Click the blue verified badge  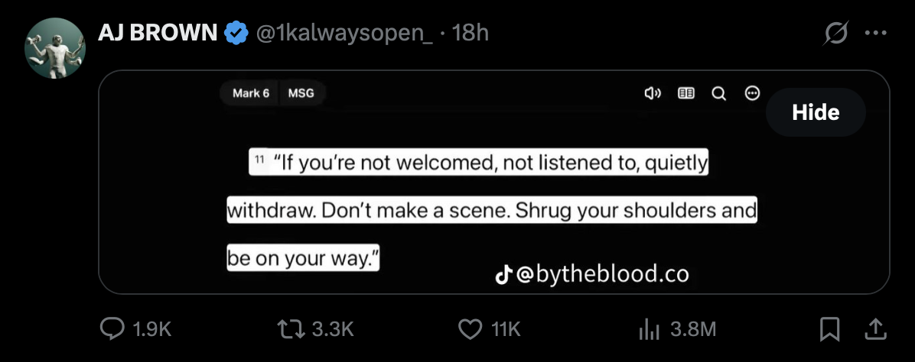tap(235, 33)
